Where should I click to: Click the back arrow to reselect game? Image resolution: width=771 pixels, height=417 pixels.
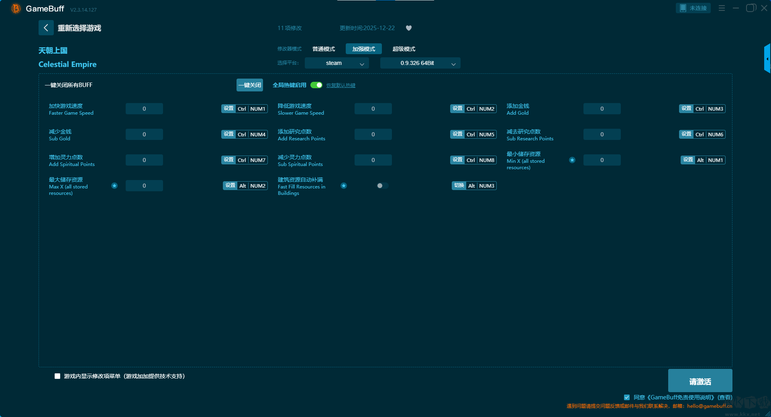click(x=46, y=28)
